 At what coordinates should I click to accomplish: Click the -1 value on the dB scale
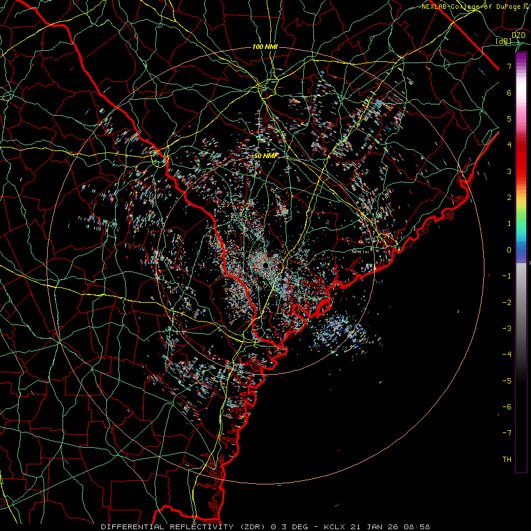[507, 276]
